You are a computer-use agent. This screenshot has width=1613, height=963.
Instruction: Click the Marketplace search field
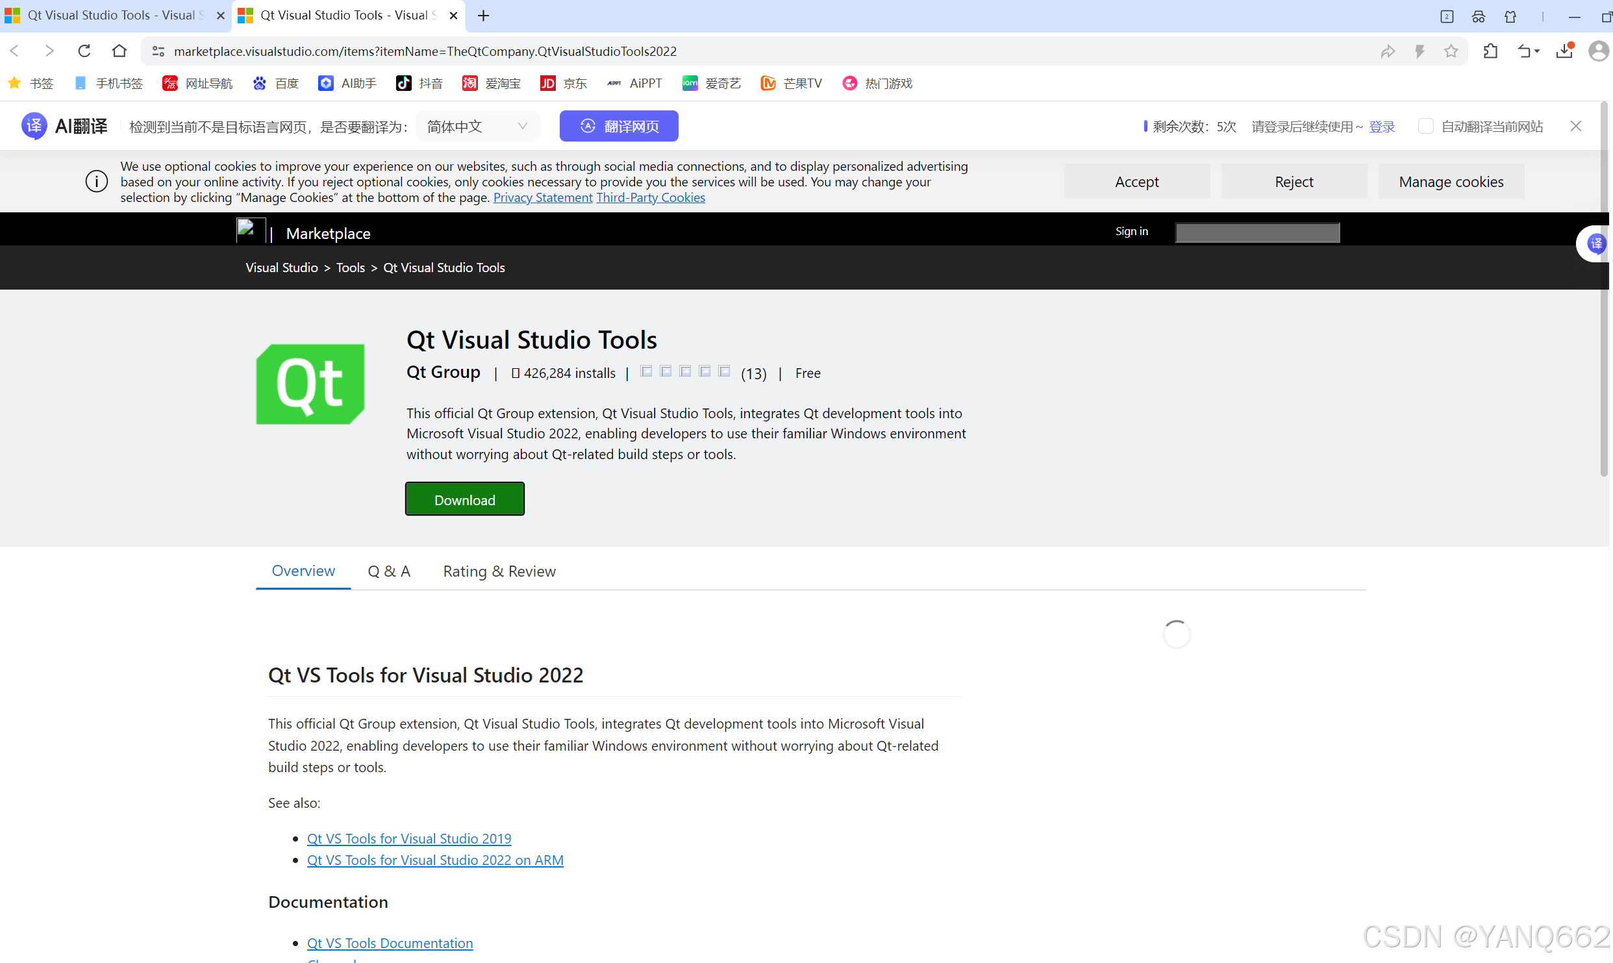(x=1257, y=232)
